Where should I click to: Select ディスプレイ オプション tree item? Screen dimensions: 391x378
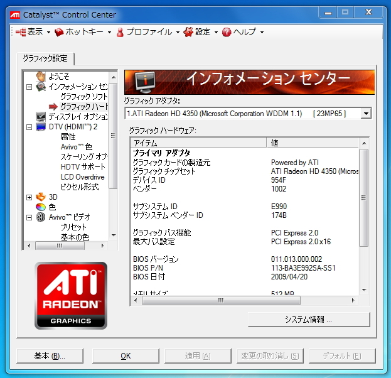coord(78,117)
